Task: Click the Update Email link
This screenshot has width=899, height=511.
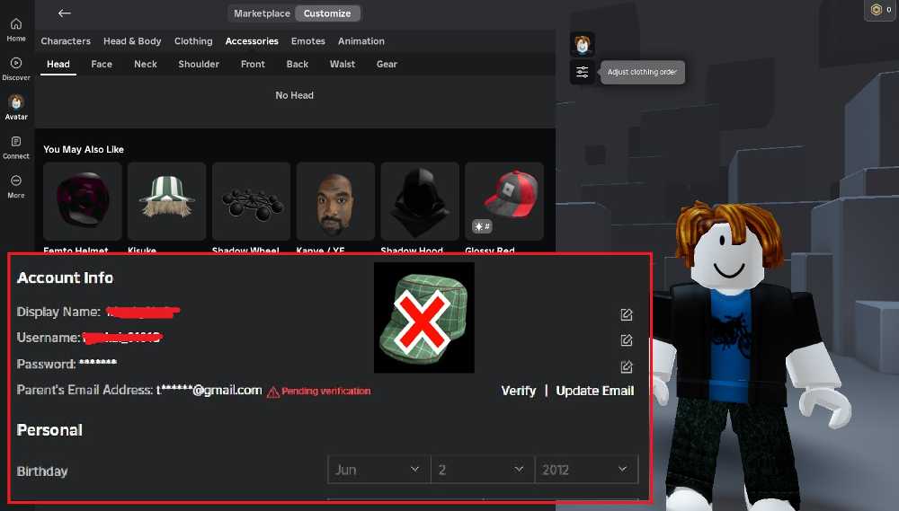Action: (594, 391)
